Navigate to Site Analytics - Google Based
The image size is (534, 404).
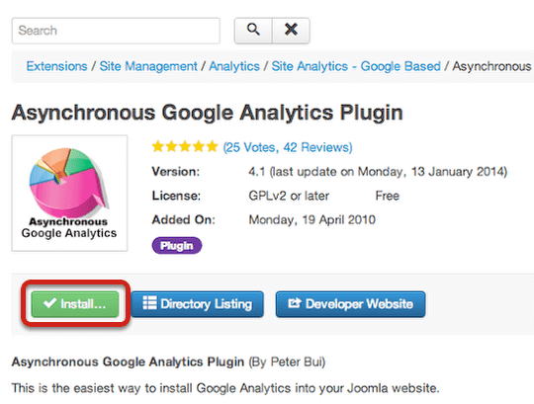(x=356, y=66)
